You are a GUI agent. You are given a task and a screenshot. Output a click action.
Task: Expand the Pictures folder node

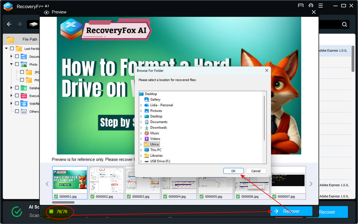pyautogui.click(x=141, y=111)
